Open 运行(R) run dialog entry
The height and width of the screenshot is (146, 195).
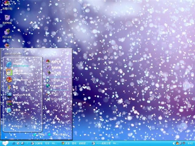click(52, 99)
